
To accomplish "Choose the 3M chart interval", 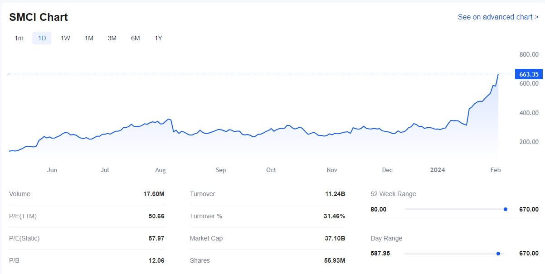I will click(112, 38).
